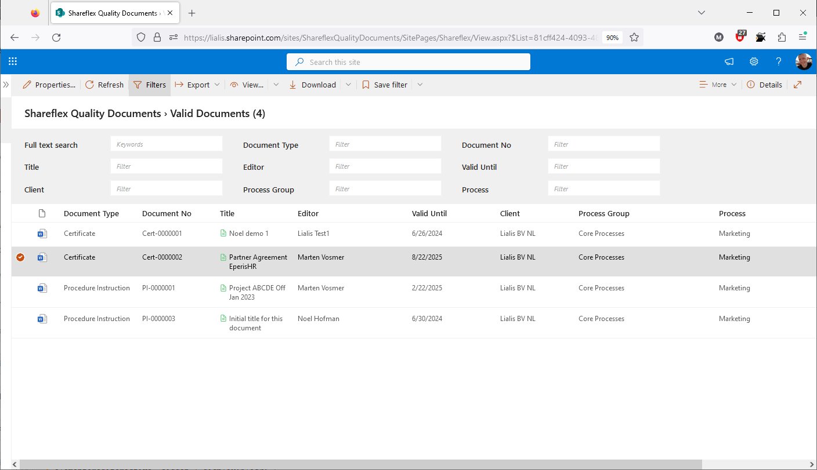Click Word icon of PI-0000003 row
Screen dimensions: 817x470
click(x=41, y=319)
